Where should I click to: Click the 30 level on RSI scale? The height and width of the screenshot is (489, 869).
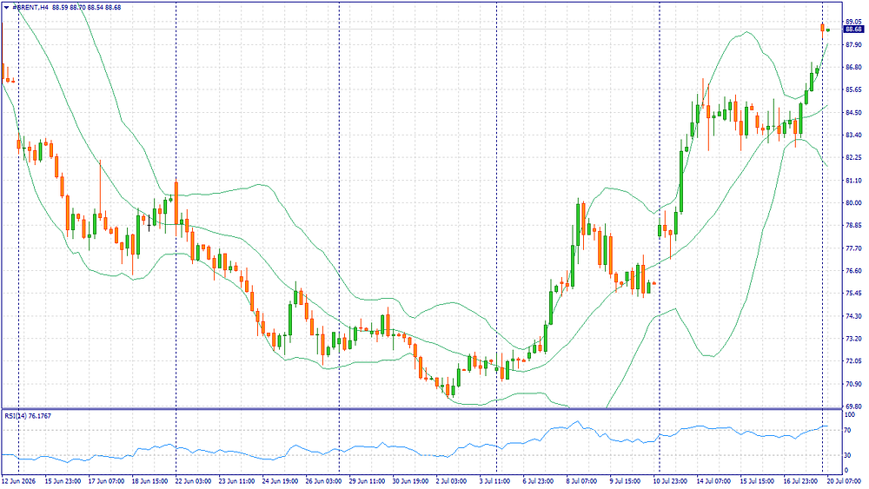click(x=848, y=455)
